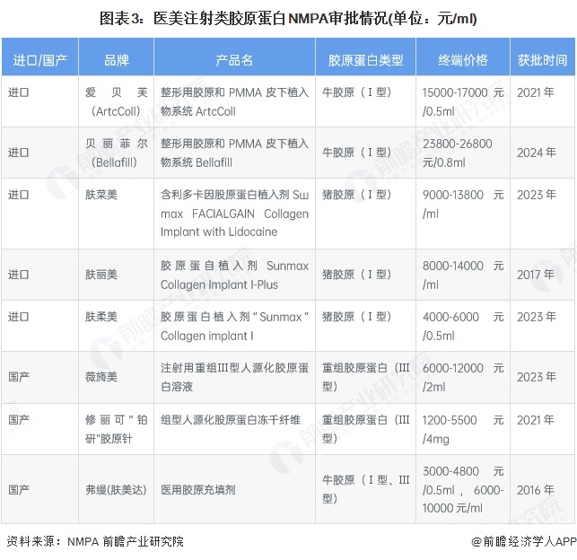Image resolution: width=577 pixels, height=560 pixels.
Task: Click '猪胶原（I型）' in 肤莱美 row
Action: 356,195
